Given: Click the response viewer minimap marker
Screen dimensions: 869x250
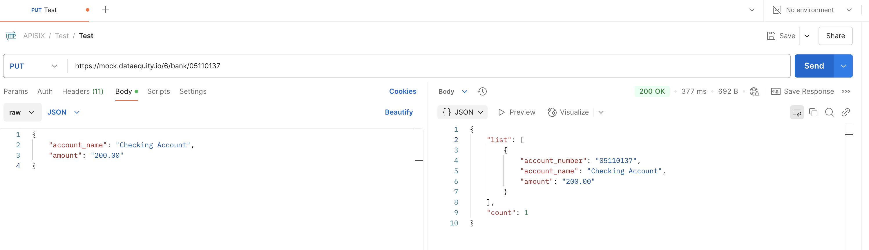Looking at the screenshot, I should 849,134.
